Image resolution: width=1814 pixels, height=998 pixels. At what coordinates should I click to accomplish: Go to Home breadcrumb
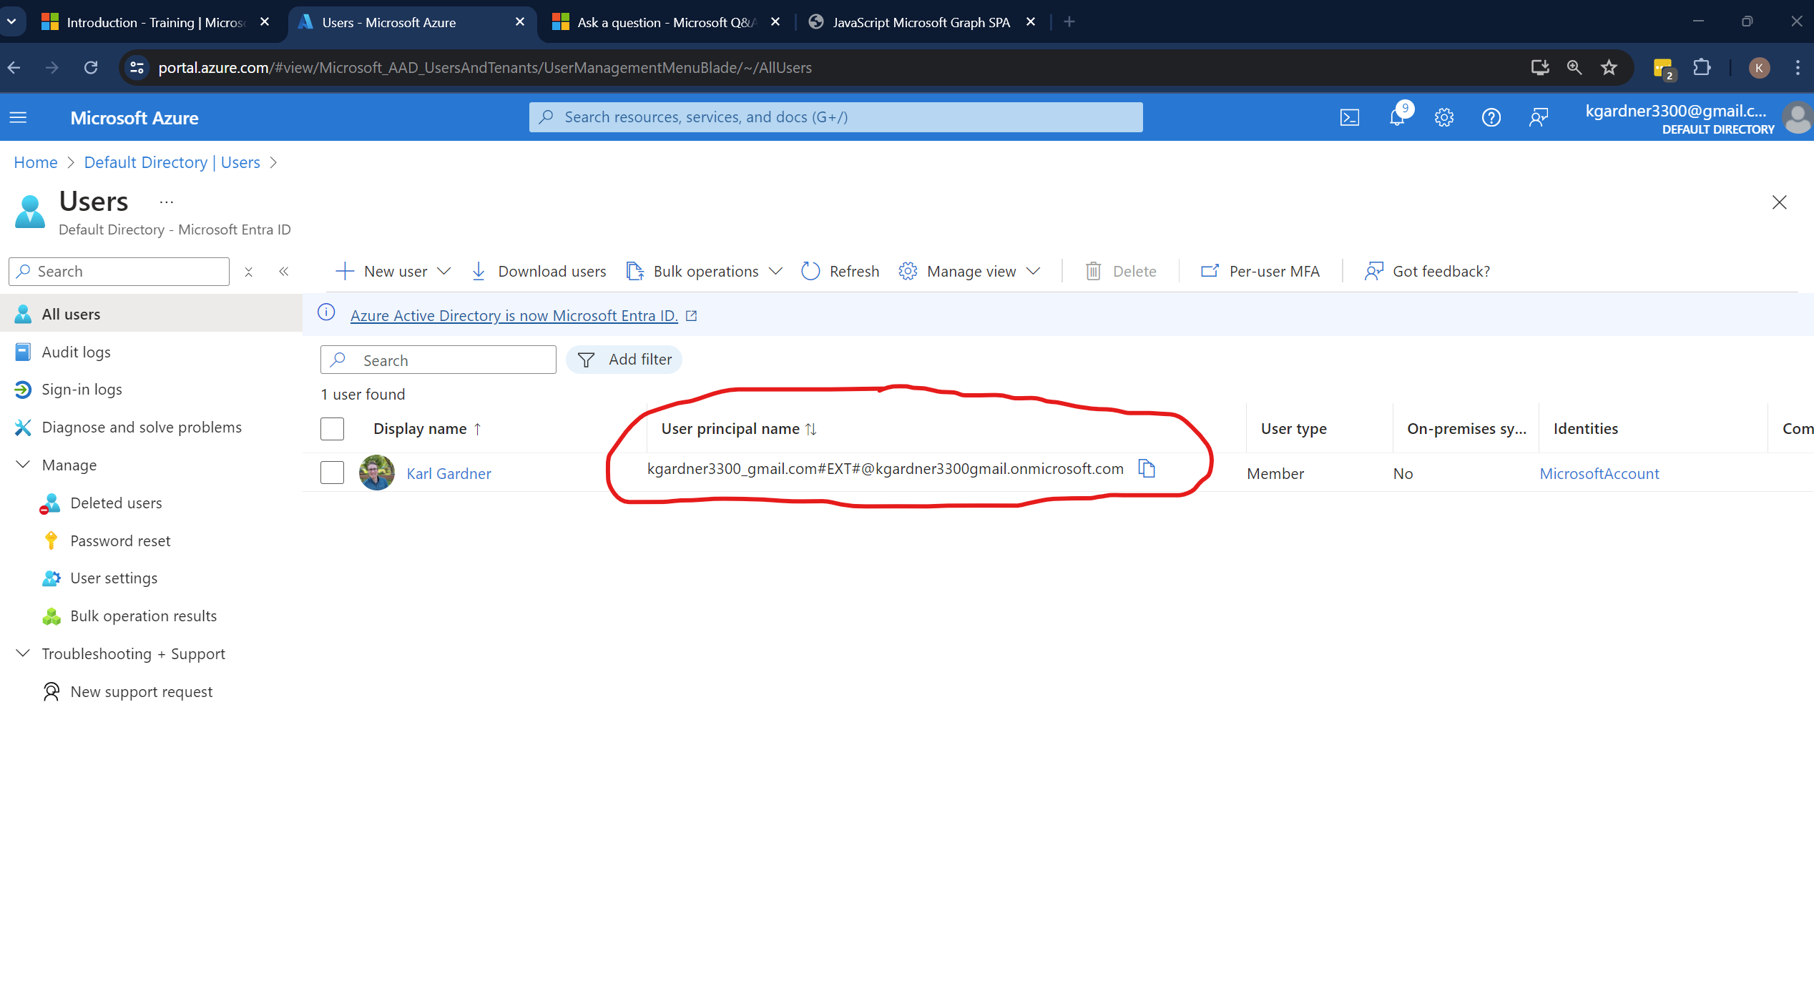point(36,163)
